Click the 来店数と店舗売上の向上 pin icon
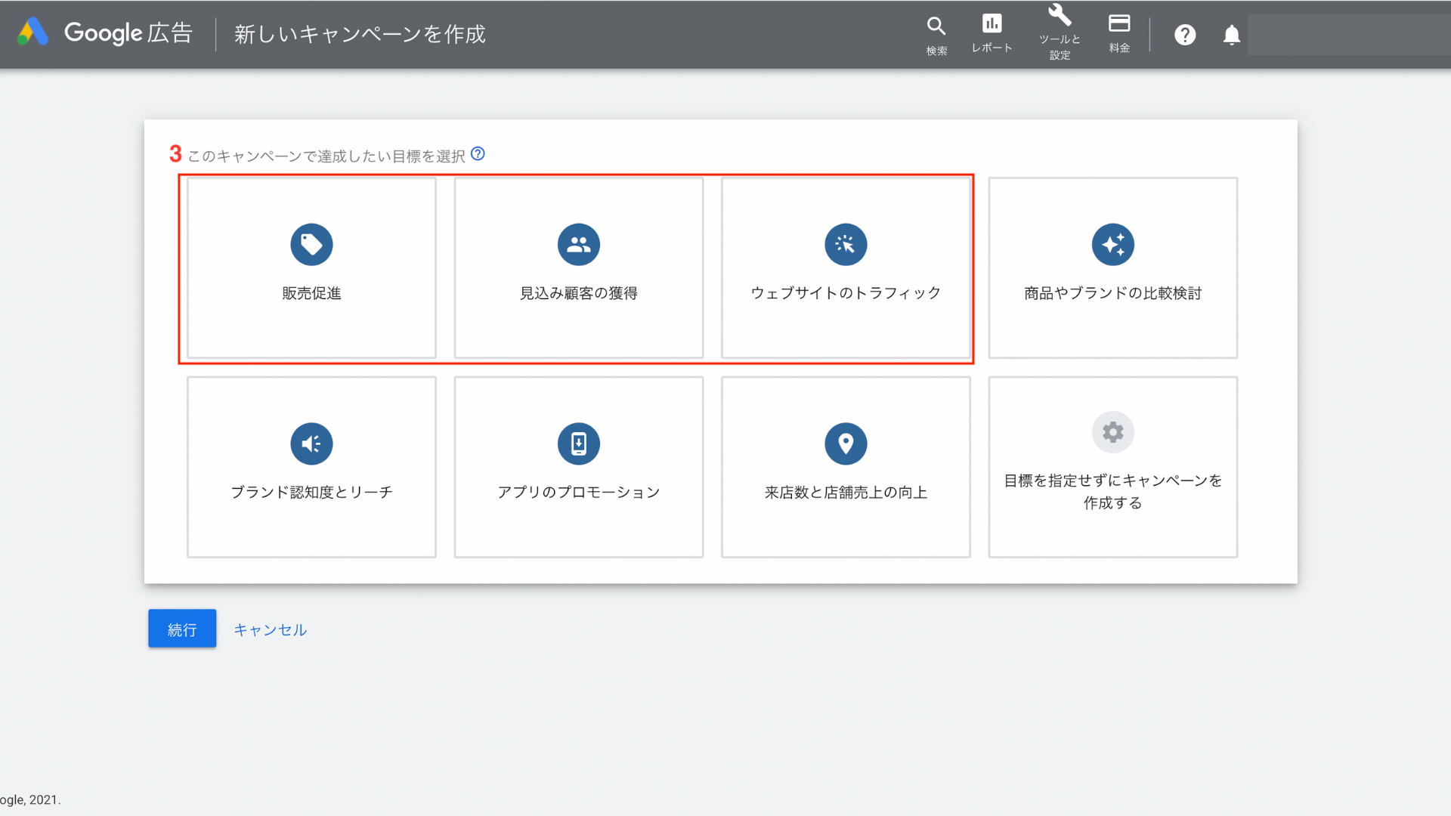This screenshot has height=816, width=1451. pos(846,444)
